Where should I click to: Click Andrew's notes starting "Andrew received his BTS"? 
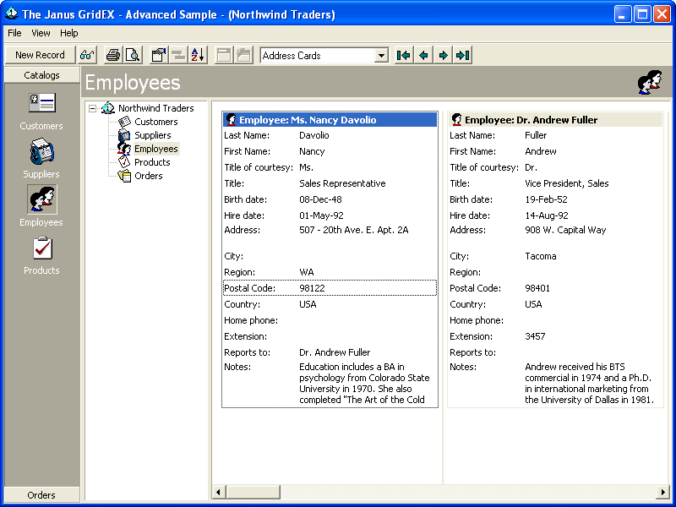tap(589, 384)
